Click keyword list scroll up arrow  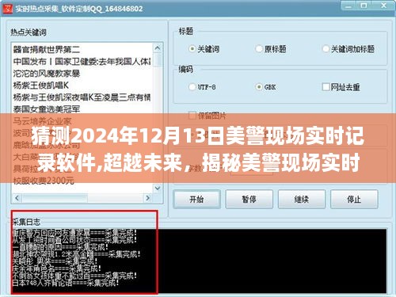[158, 48]
